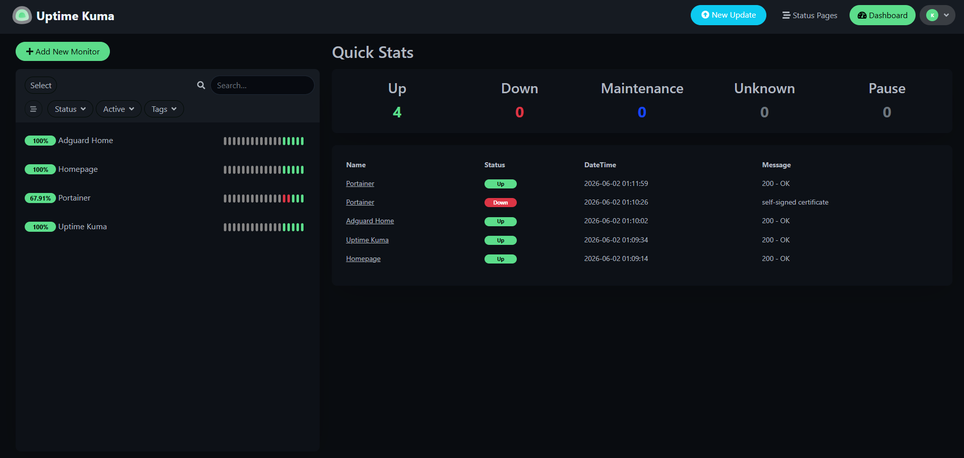Click the red Down status badge
Screen dimensions: 964x458
501,203
